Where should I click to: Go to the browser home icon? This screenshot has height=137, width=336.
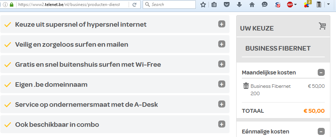point(252,5)
